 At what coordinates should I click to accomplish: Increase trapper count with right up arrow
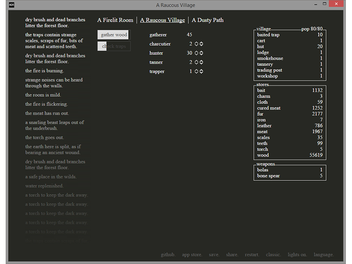[x=202, y=70]
